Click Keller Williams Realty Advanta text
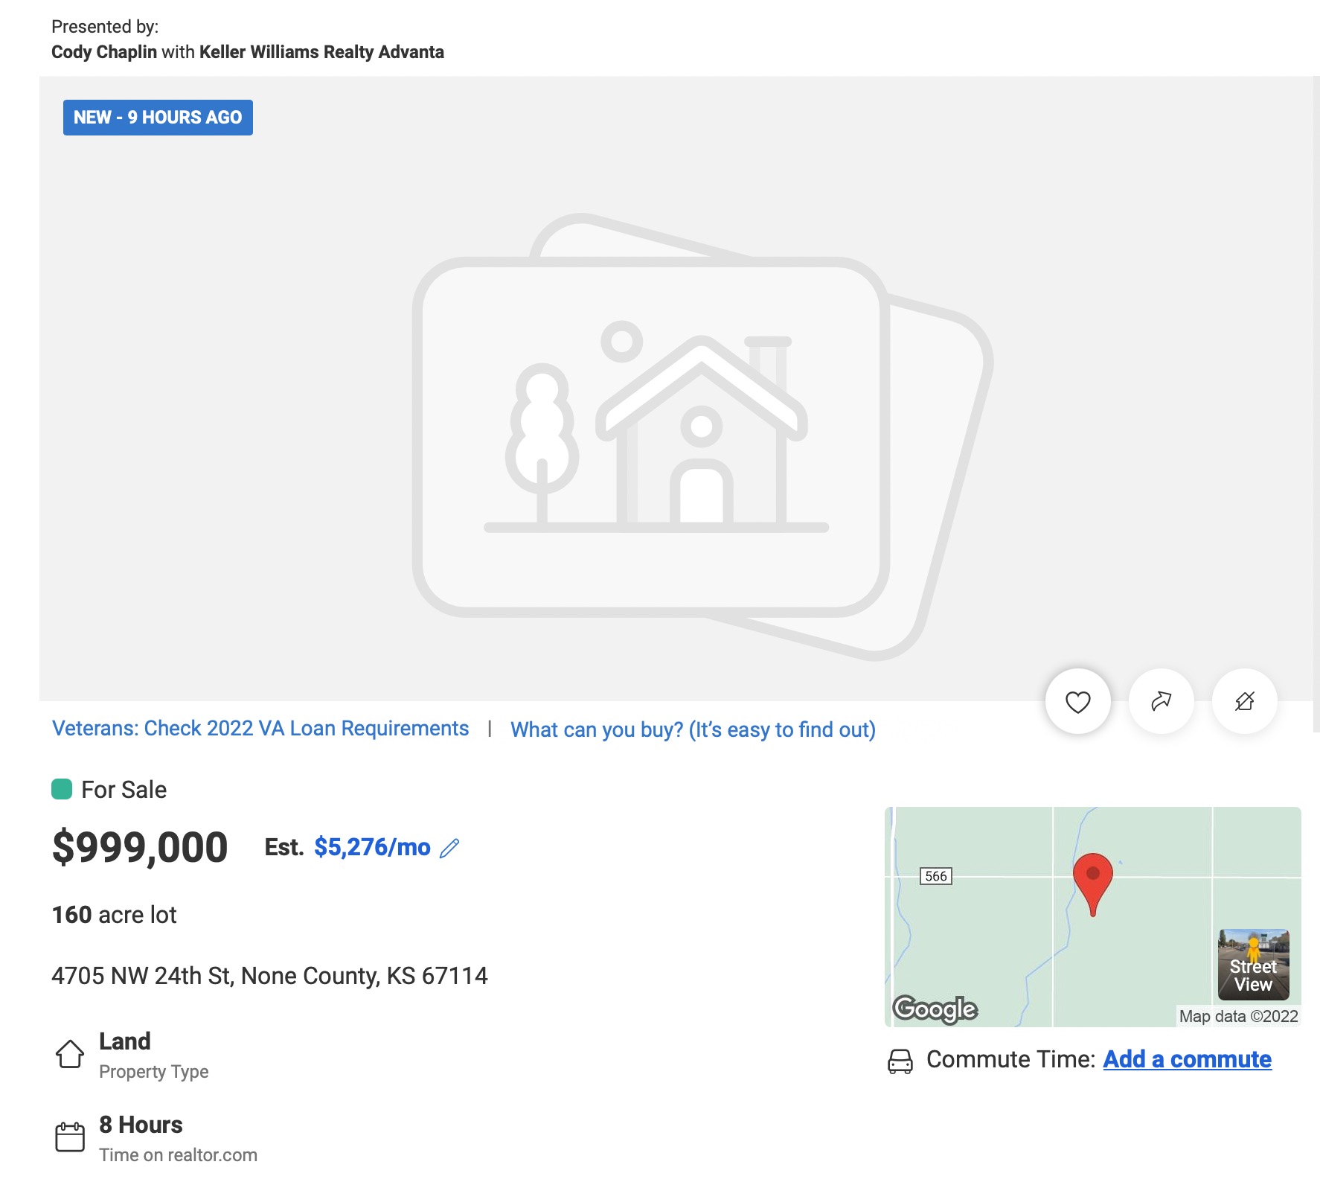This screenshot has height=1185, width=1320. (321, 52)
